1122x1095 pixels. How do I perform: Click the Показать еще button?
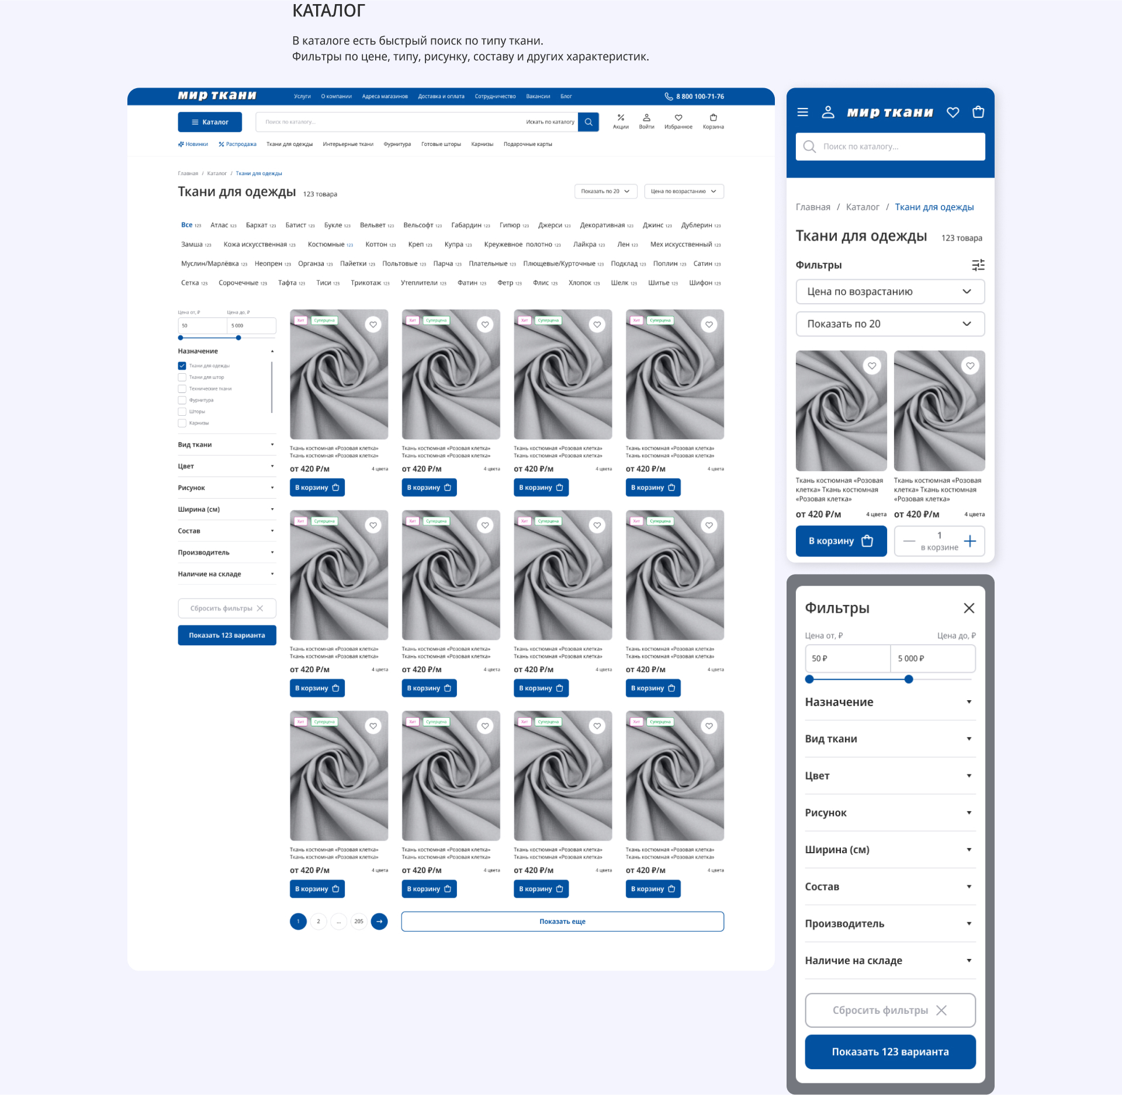(x=562, y=922)
